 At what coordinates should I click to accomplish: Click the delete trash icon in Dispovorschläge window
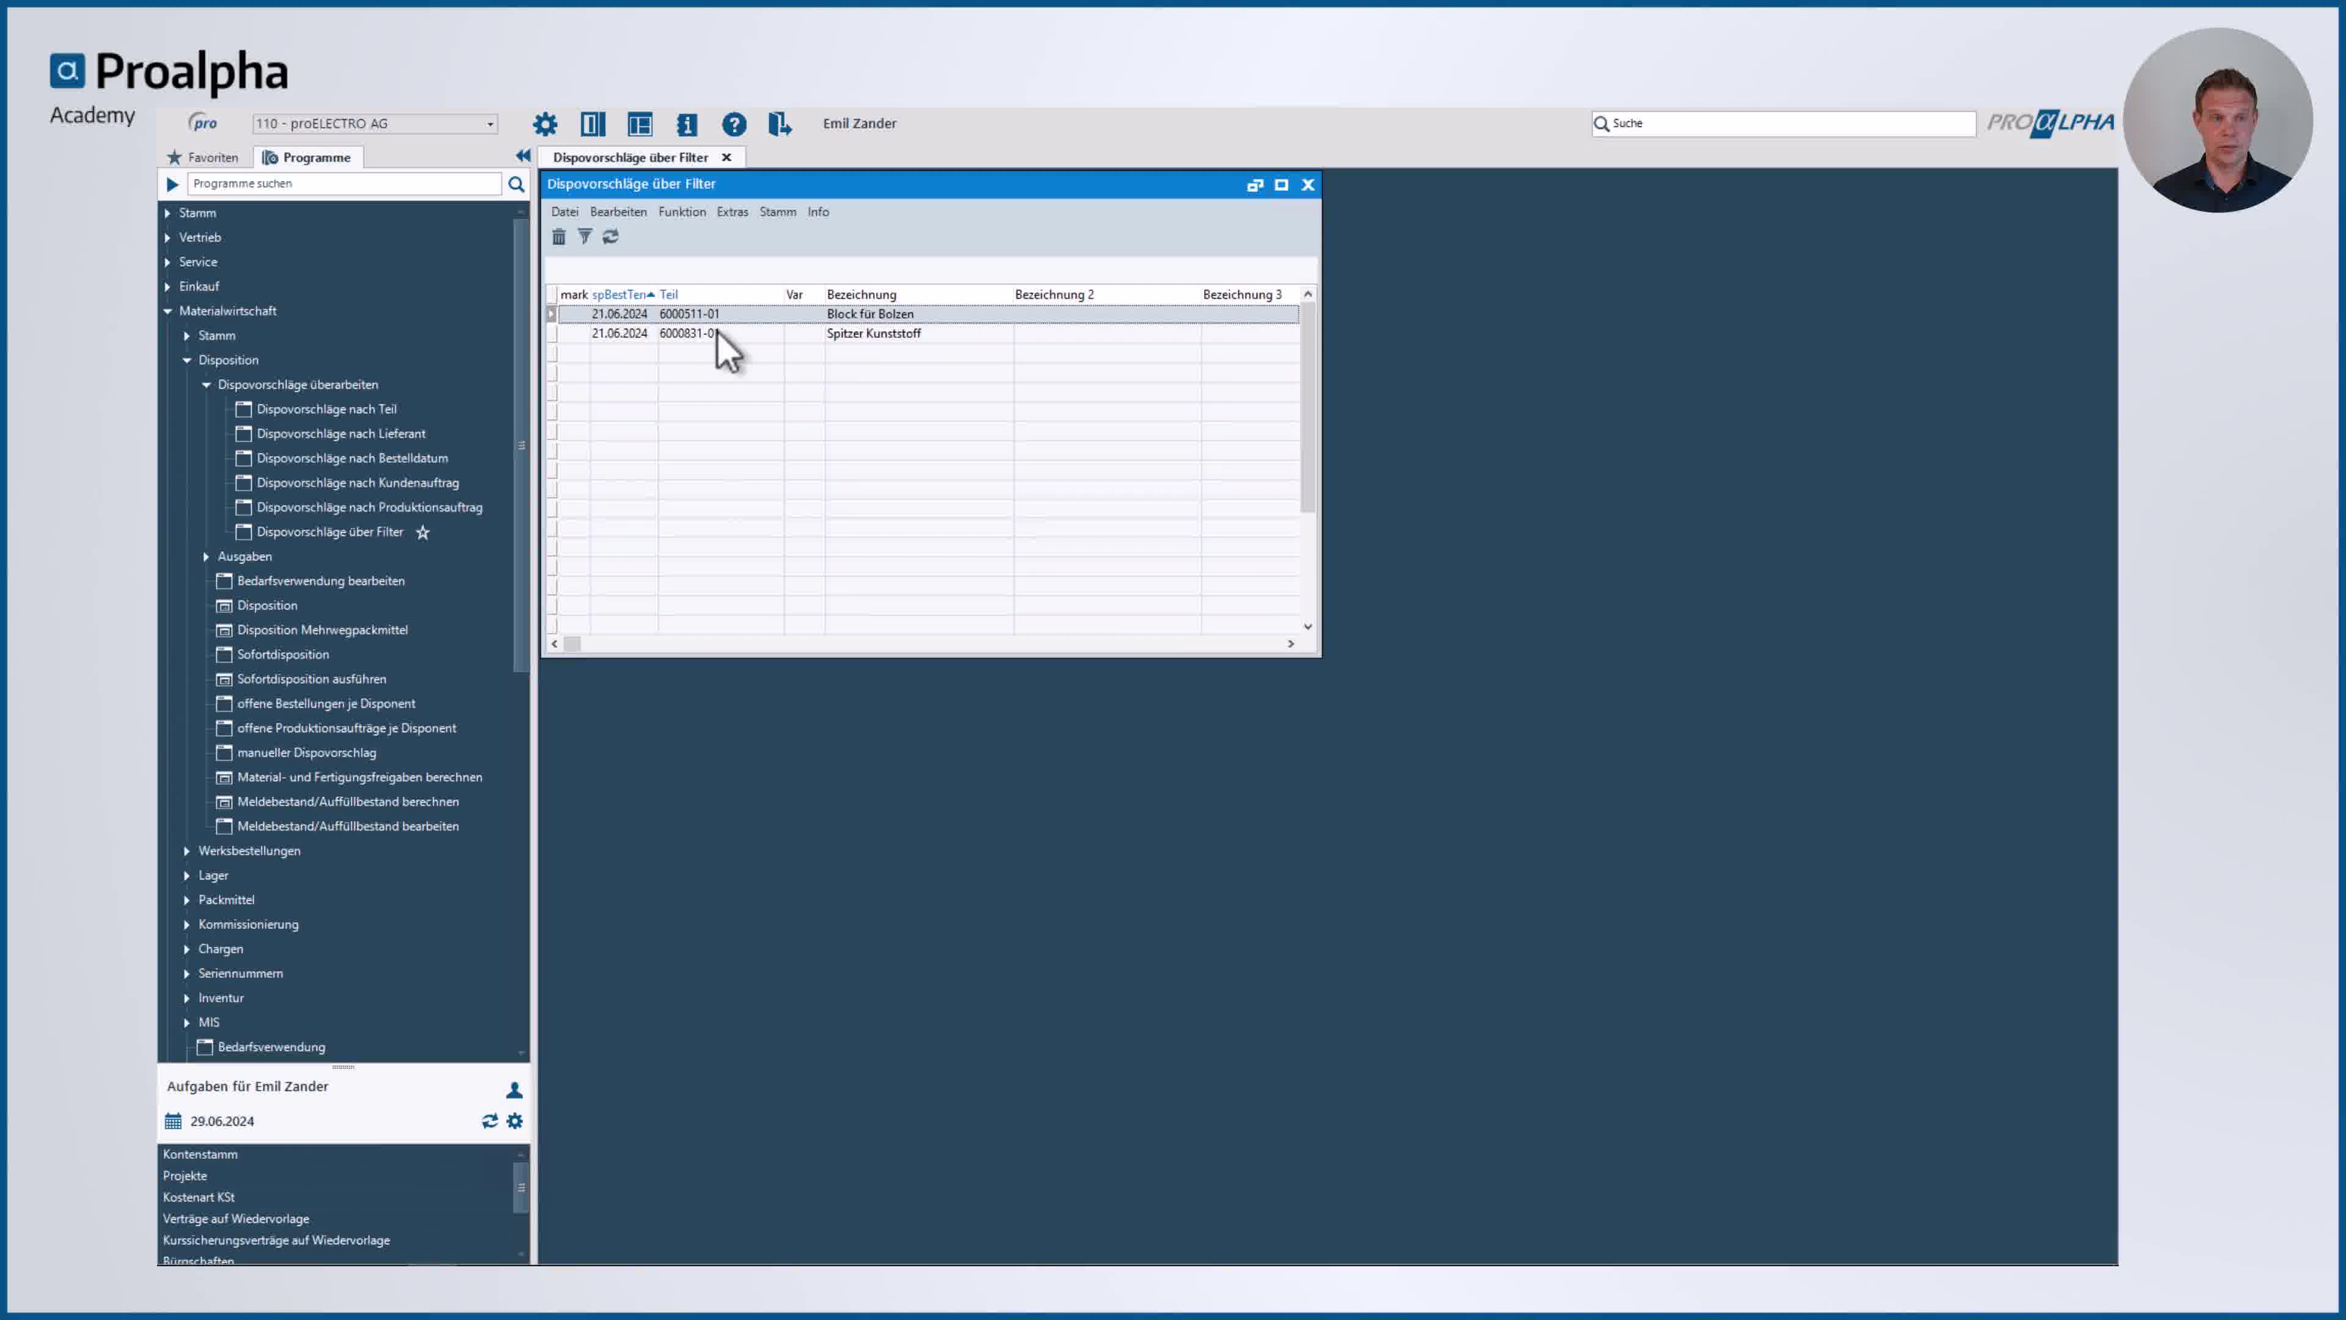559,237
